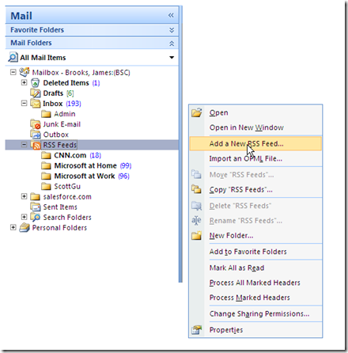
Task: Click the Mail pane title
Action: coord(21,16)
